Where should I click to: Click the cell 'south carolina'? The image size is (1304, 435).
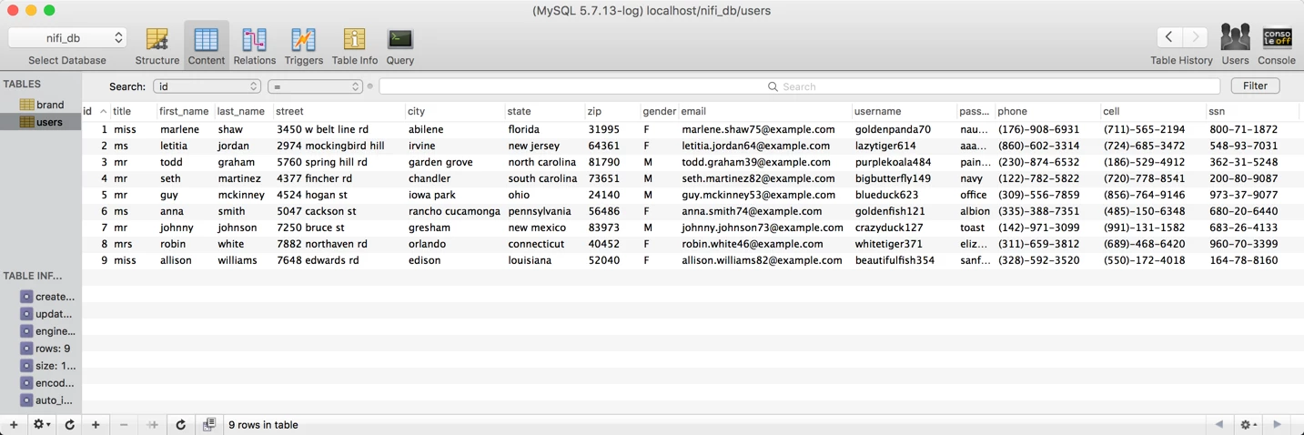coord(542,178)
